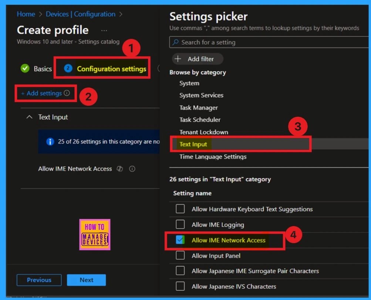Select the Text Input category
The height and width of the screenshot is (300, 371).
pyautogui.click(x=193, y=144)
